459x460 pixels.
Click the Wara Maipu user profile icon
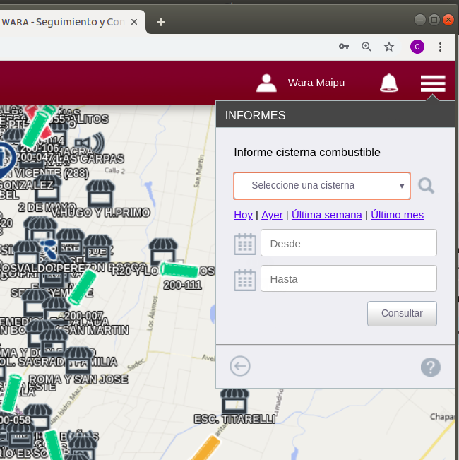pos(266,83)
